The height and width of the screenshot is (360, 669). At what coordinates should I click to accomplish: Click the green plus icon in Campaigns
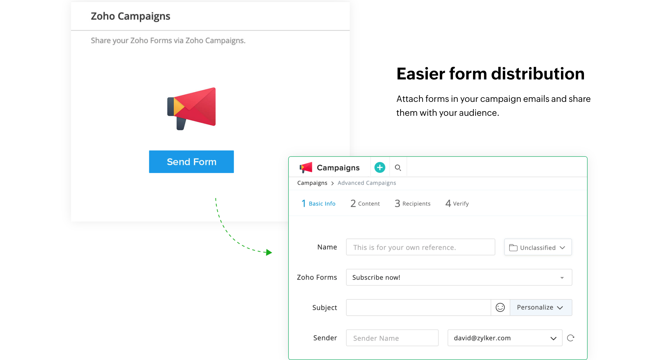[x=379, y=167]
